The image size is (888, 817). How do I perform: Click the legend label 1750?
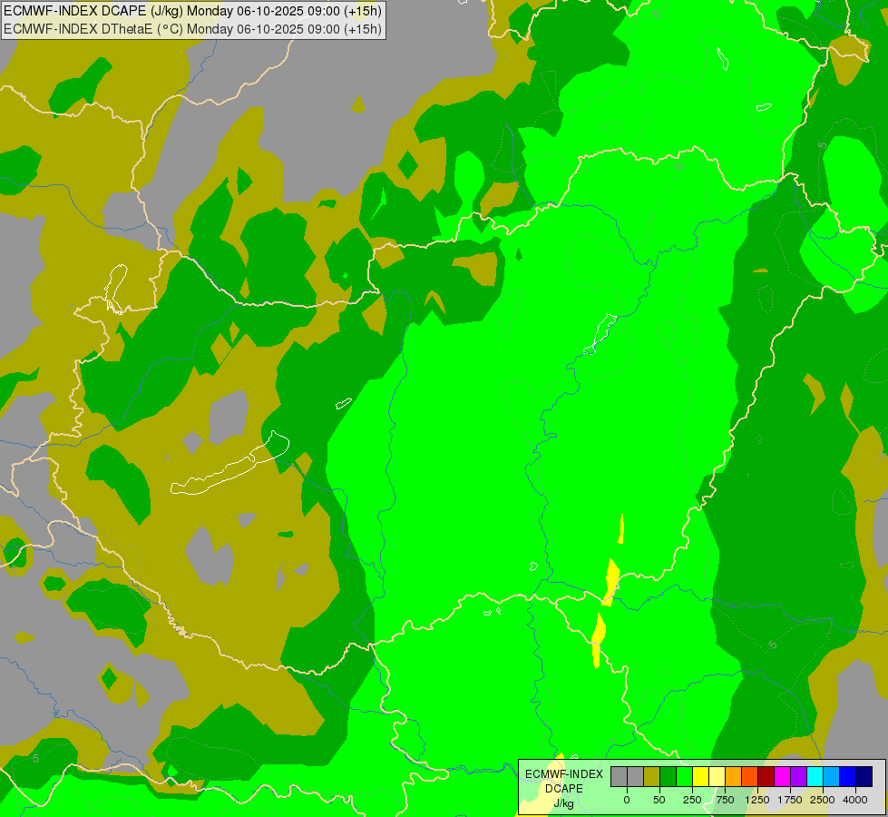tap(790, 800)
